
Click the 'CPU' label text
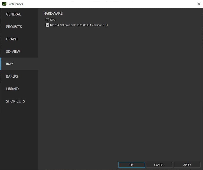pos(53,20)
